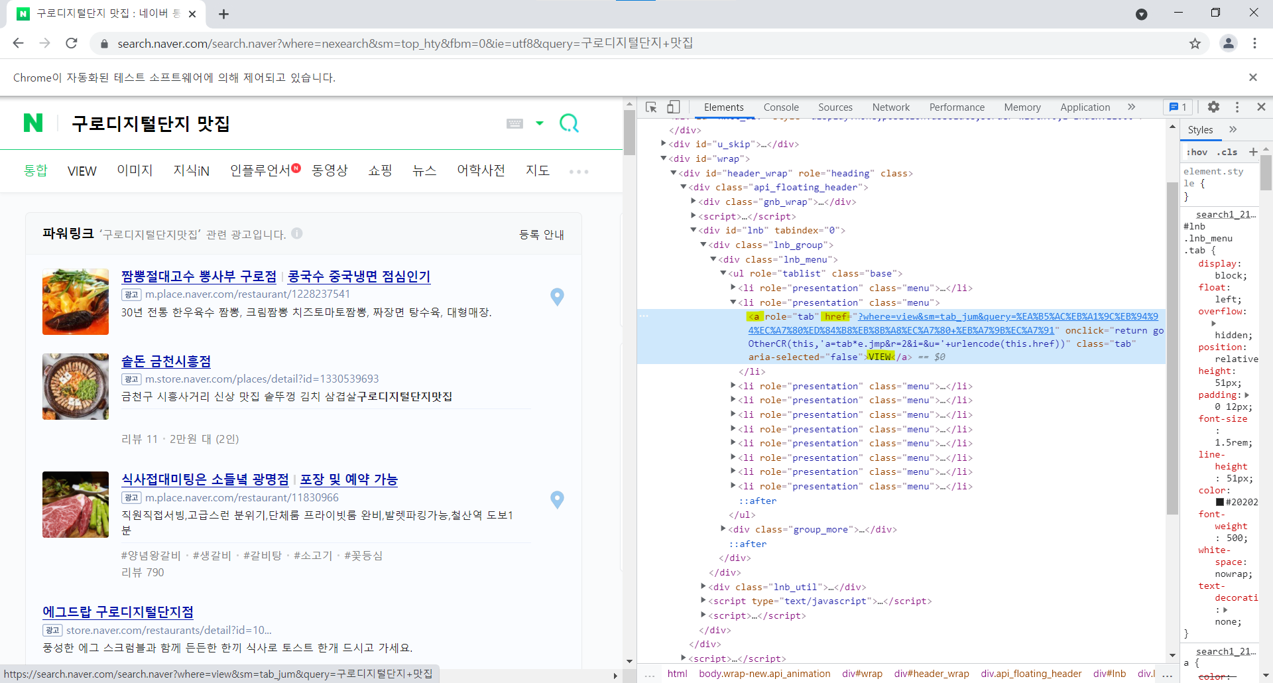The height and width of the screenshot is (683, 1273).
Task: Open the on-screen keyboard icon in search box
Action: (515, 123)
